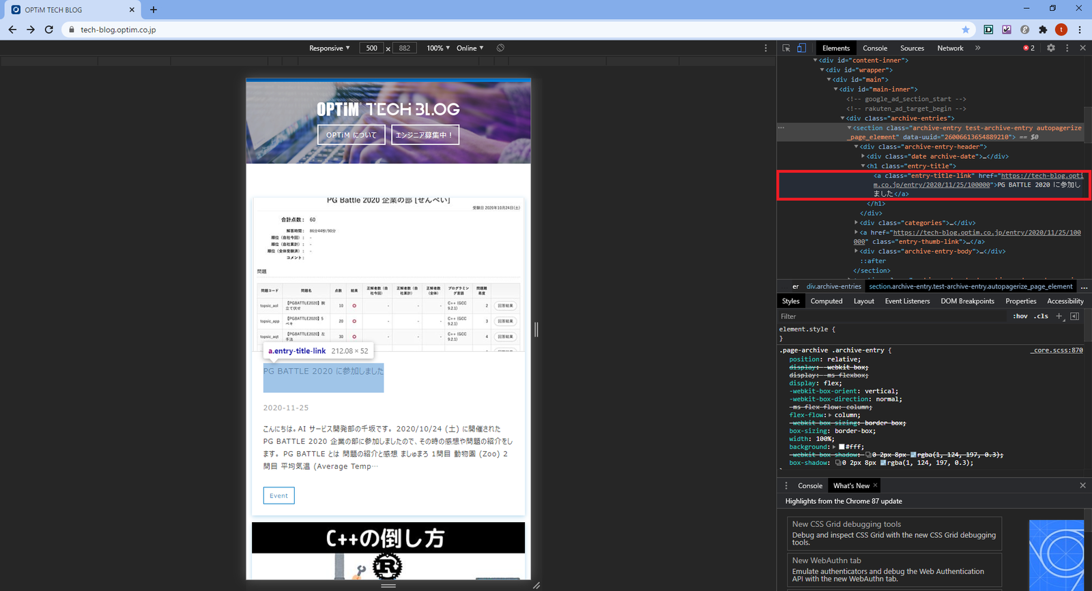This screenshot has height=591, width=1092.
Task: Open the red profile avatar menu
Action: pyautogui.click(x=1061, y=29)
